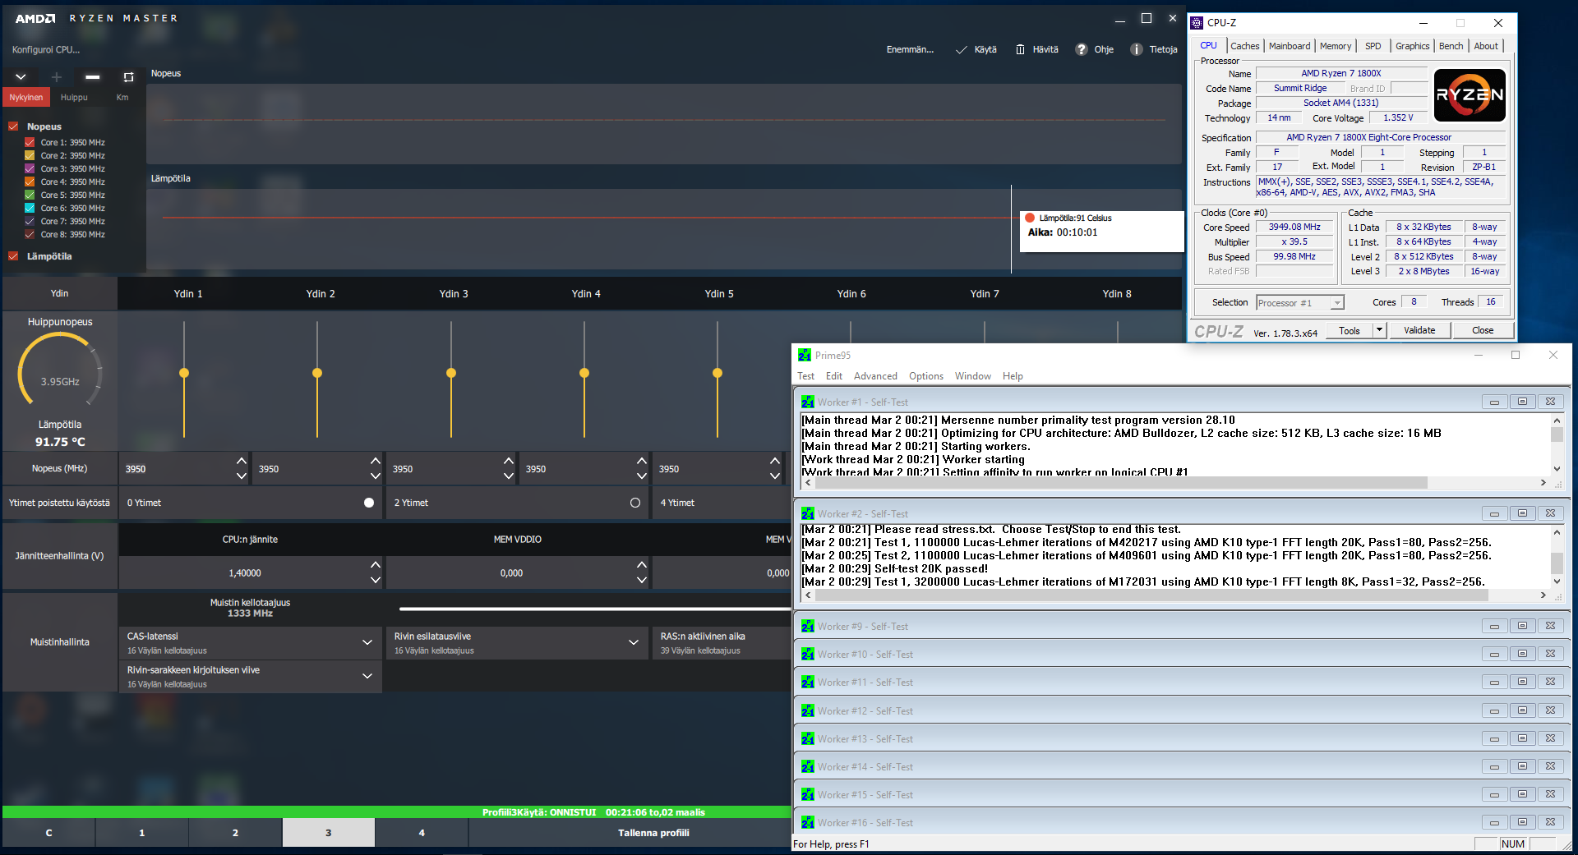Viewport: 1578px width, 855px height.
Task: Open Prime95 Test menu
Action: click(805, 376)
